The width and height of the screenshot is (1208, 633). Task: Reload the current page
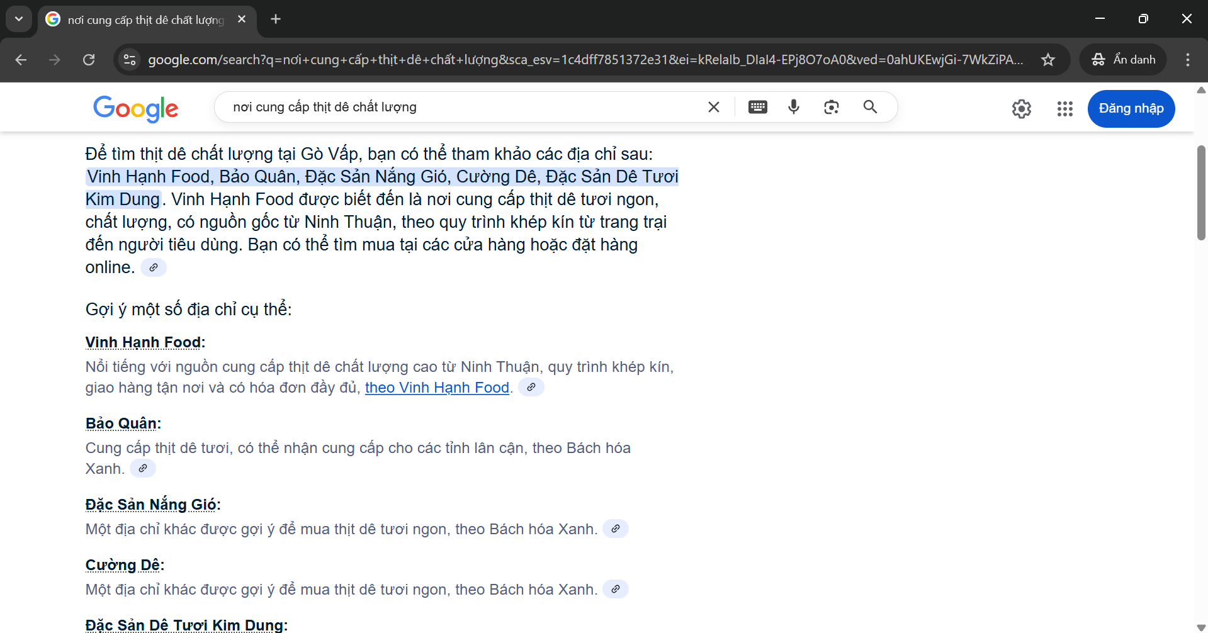(89, 60)
